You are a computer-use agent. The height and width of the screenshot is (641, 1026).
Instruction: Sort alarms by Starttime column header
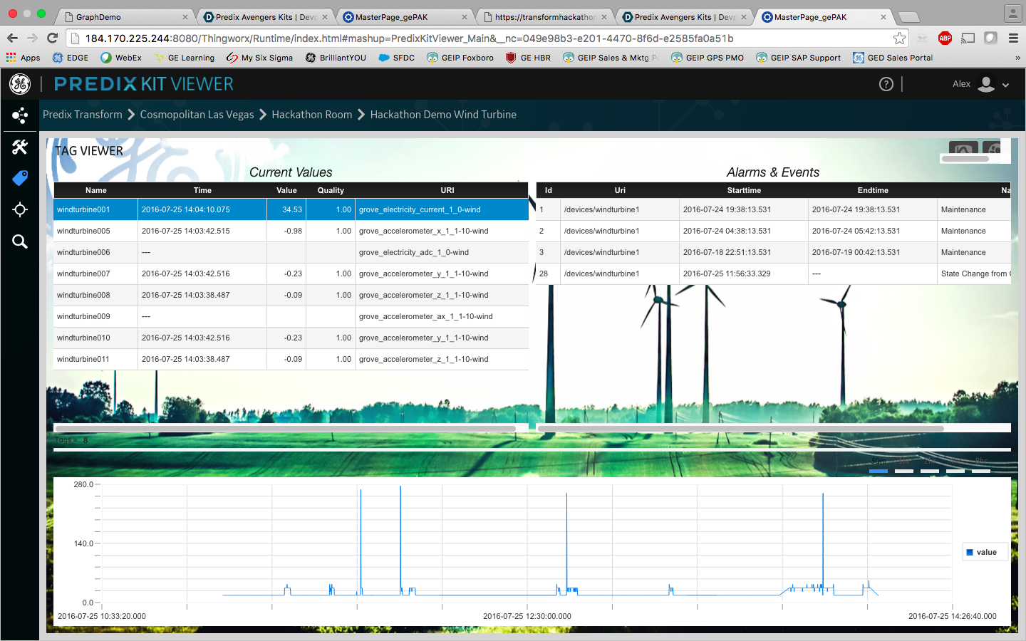click(x=744, y=190)
